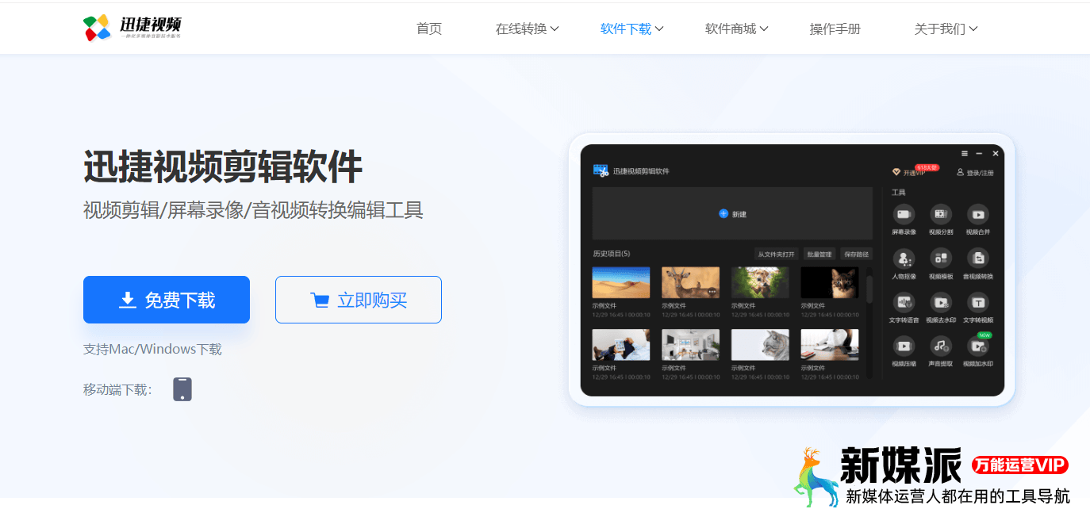Open the first 示例文件 project thumbnail
1090x532 pixels.
coord(620,281)
